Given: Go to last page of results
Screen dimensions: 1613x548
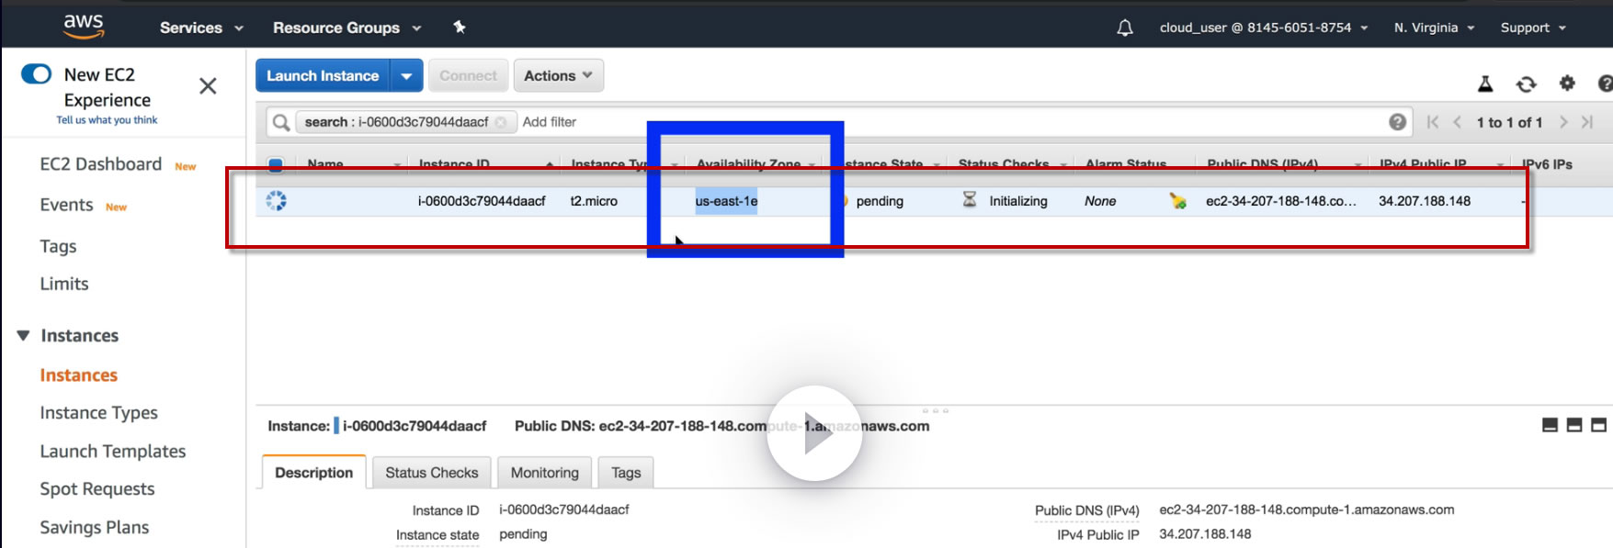Looking at the screenshot, I should pyautogui.click(x=1587, y=122).
